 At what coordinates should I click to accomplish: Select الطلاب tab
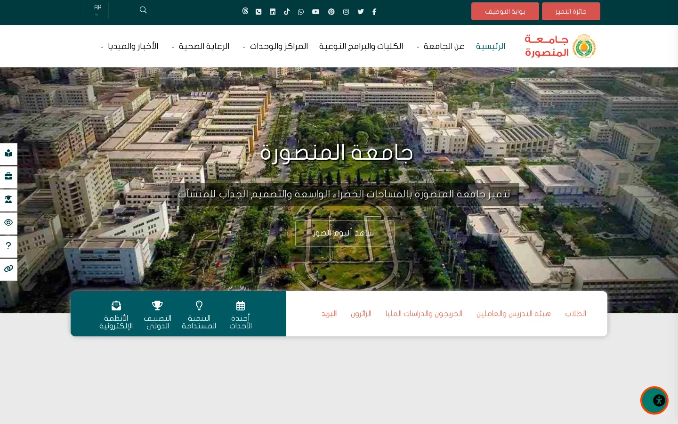(x=575, y=314)
